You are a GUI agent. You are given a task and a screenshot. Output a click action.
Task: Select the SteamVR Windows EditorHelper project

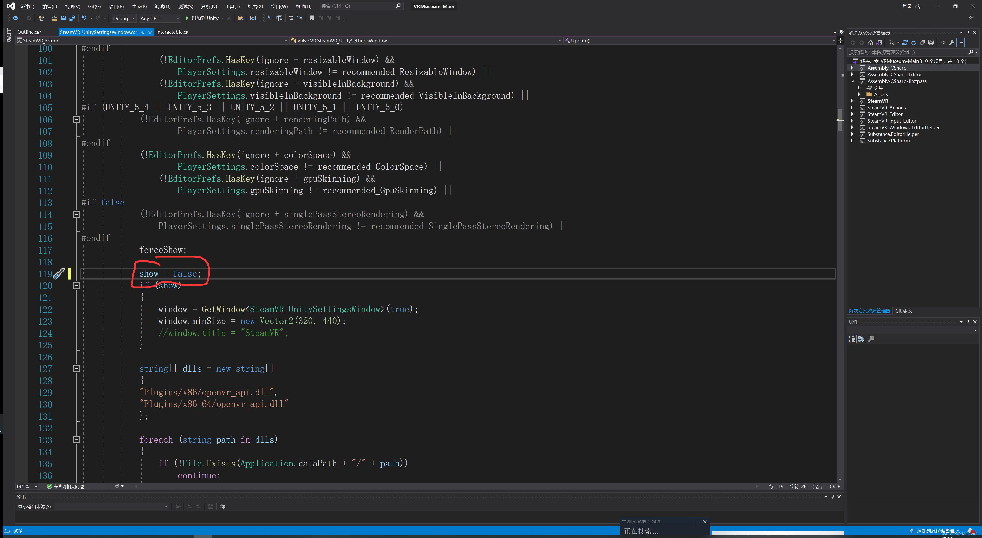pos(903,127)
